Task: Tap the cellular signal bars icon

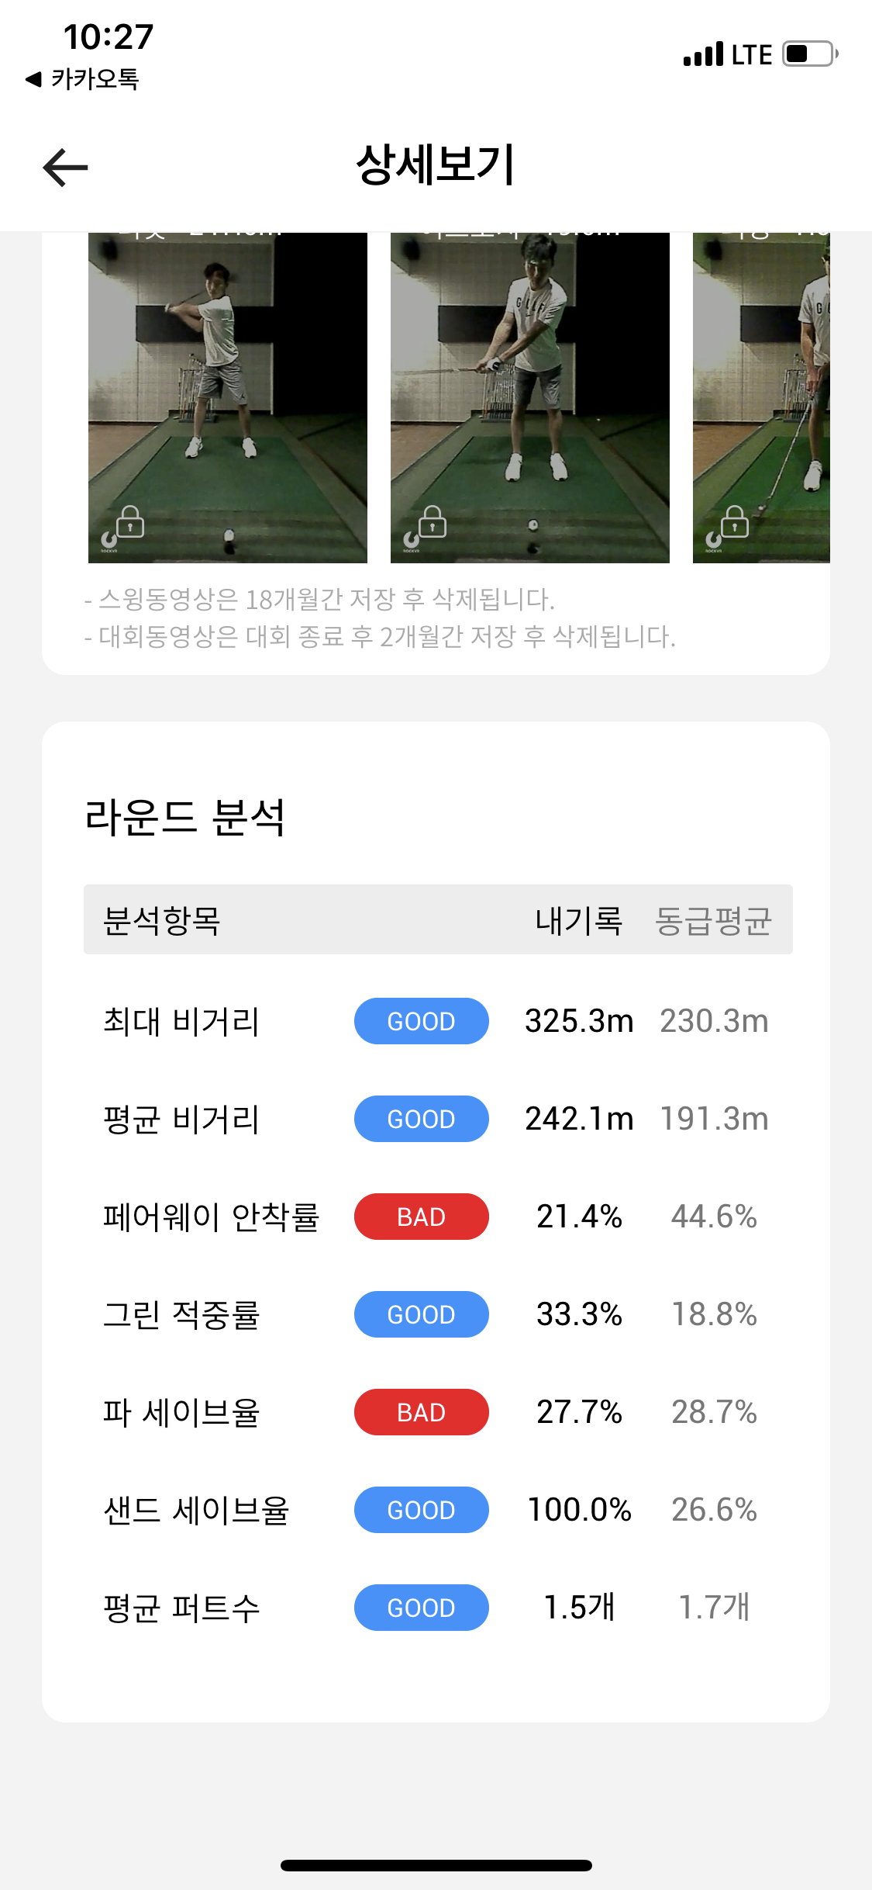Action: point(703,54)
